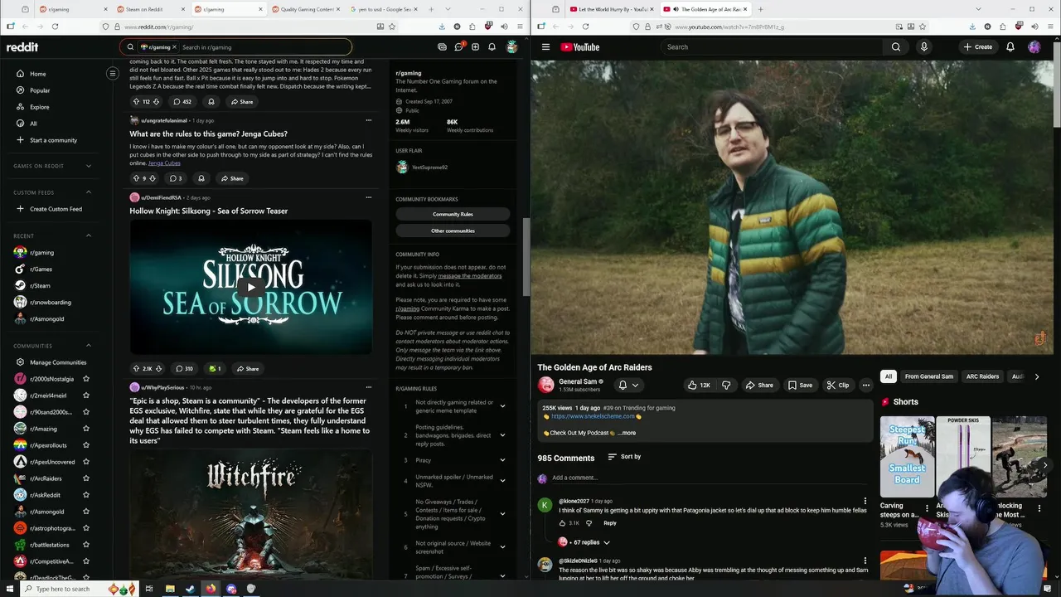The width and height of the screenshot is (1061, 597).
Task: Open Reddit notifications bell
Action: (492, 47)
